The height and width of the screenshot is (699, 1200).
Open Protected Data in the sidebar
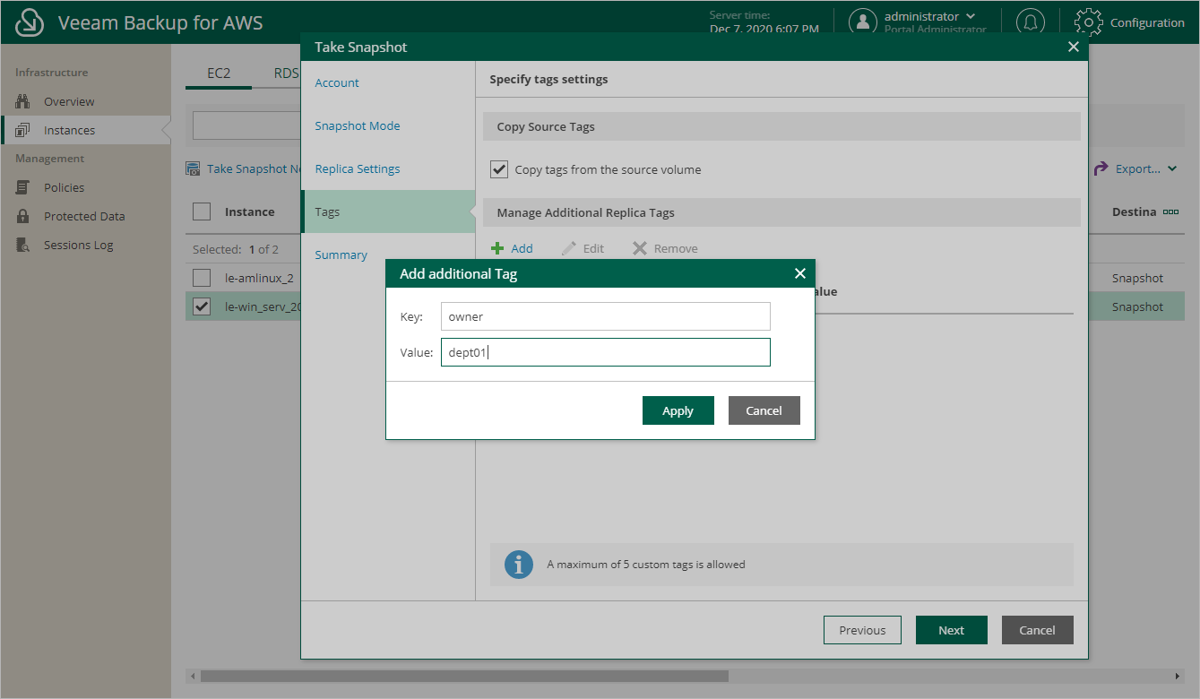(85, 216)
